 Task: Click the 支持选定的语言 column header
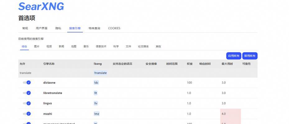122,64
